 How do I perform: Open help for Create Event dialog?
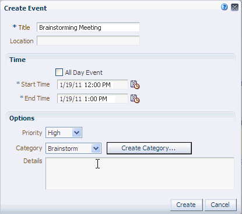point(224,7)
